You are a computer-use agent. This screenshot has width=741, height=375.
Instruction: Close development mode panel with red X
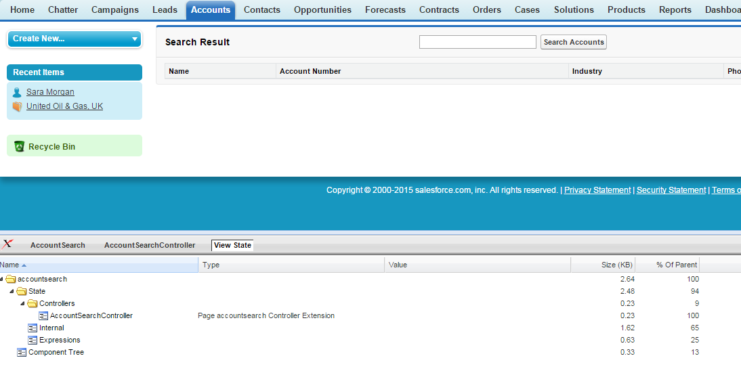coord(7,244)
